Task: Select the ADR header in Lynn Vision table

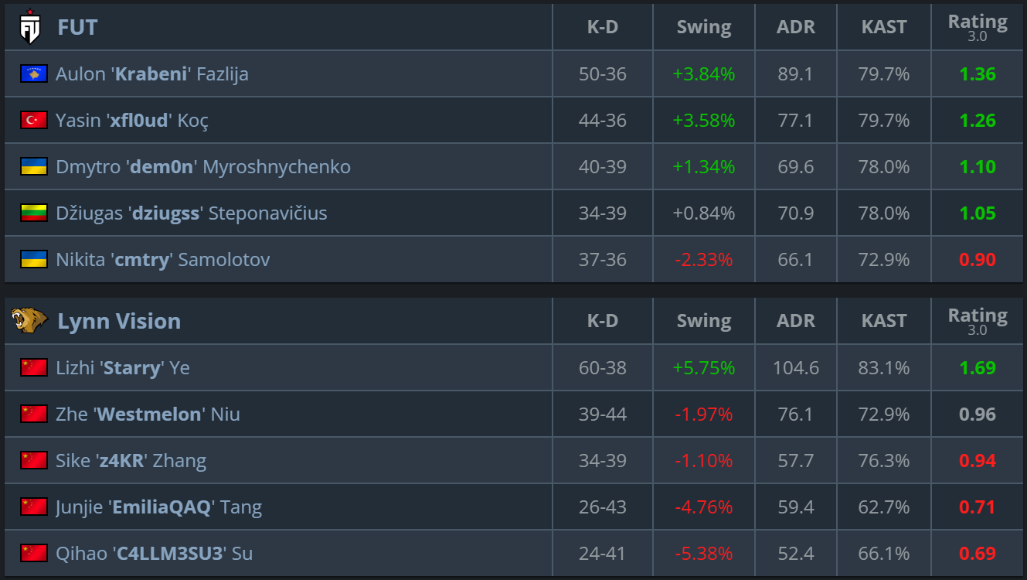Action: pos(796,321)
